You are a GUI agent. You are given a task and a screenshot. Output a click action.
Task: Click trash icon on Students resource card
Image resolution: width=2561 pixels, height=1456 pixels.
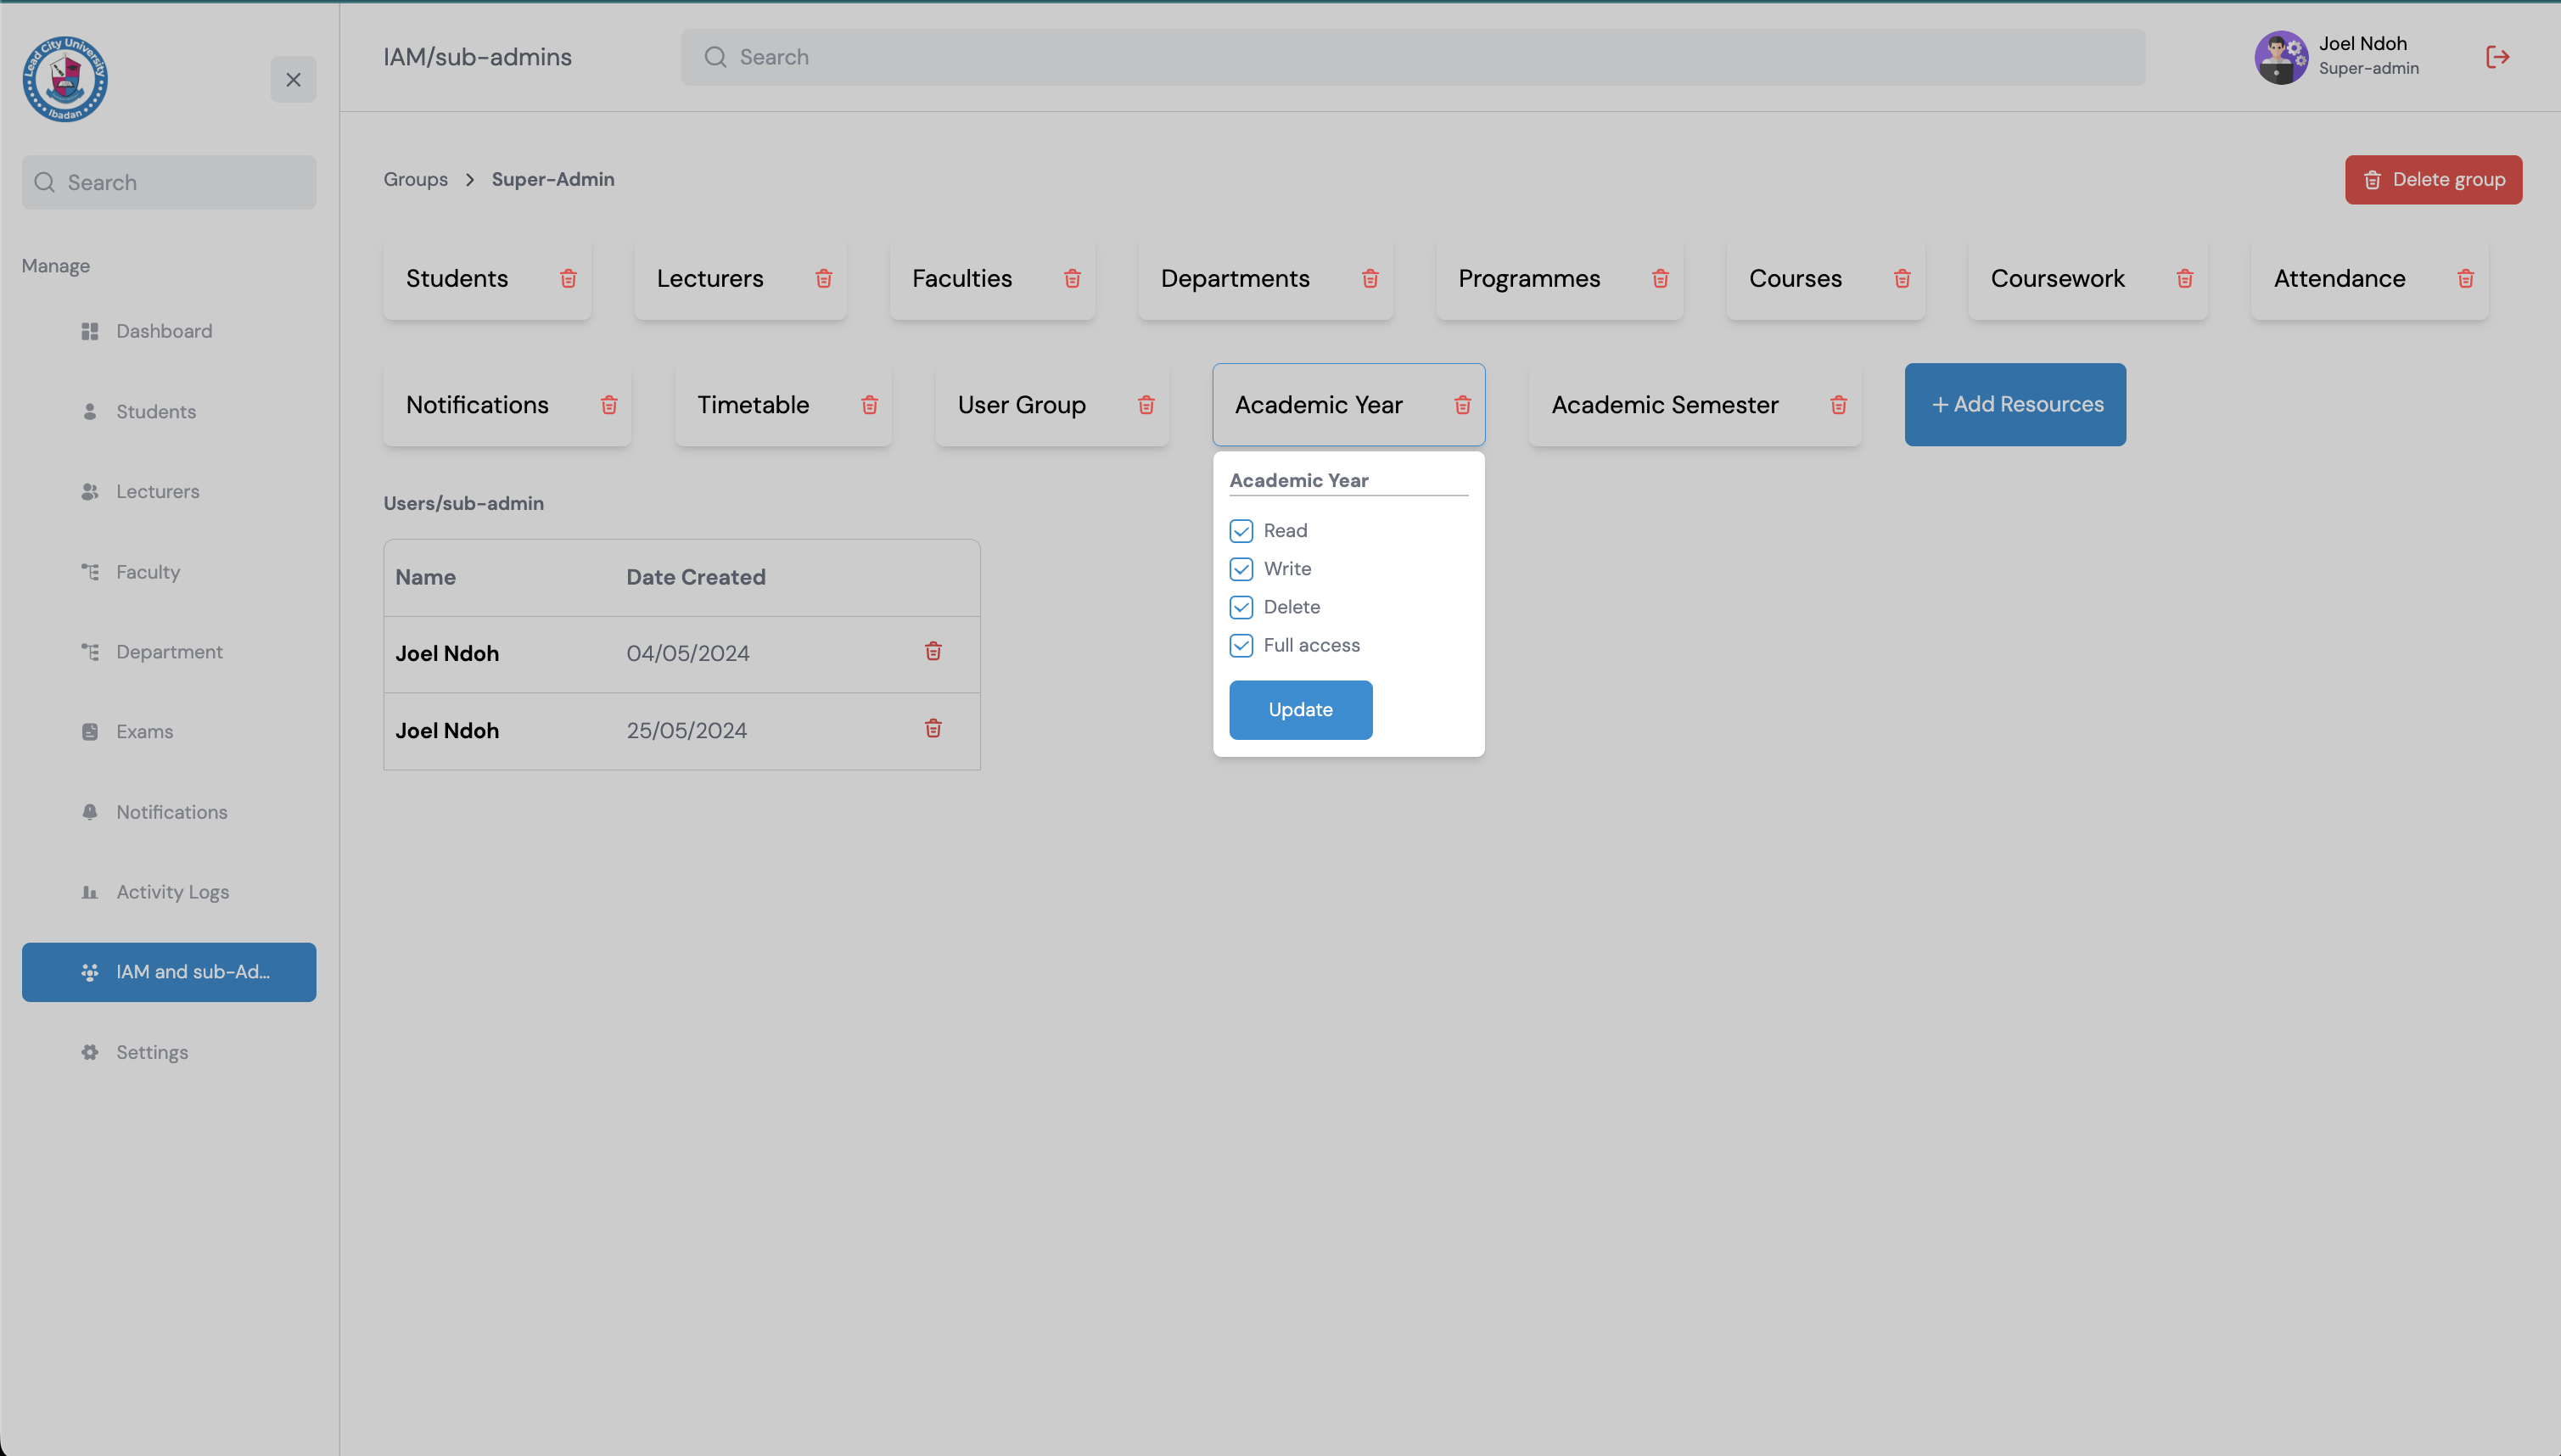(x=568, y=279)
